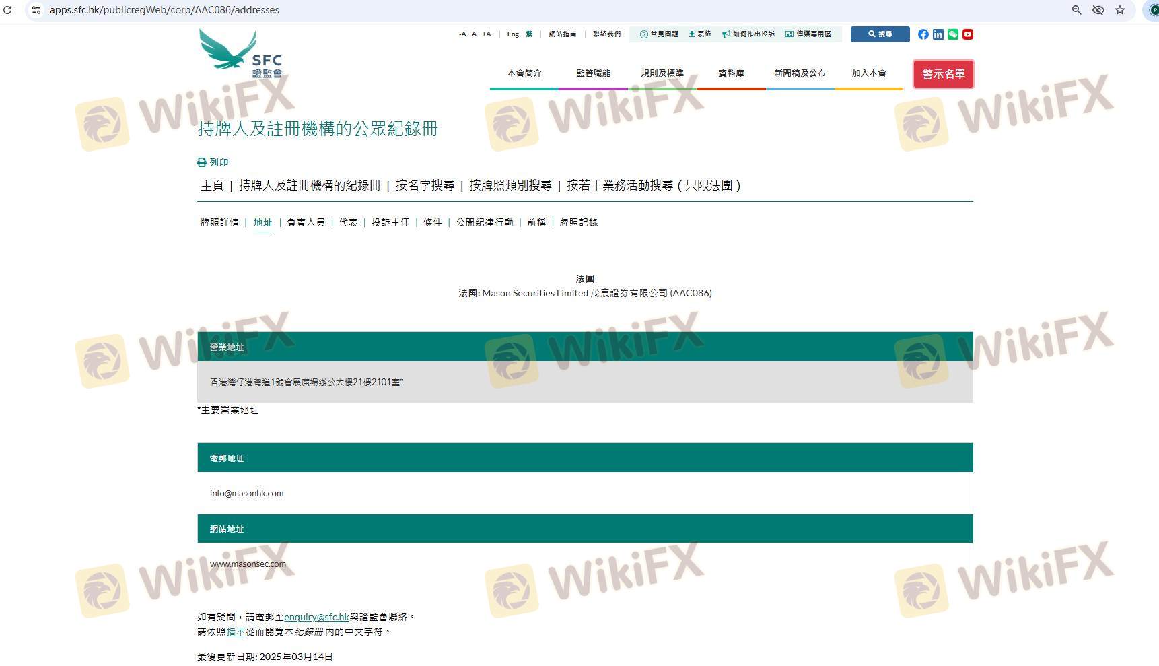Viewport: 1159px width, 666px height.
Task: Open the 表格 forms download link
Action: tap(700, 34)
